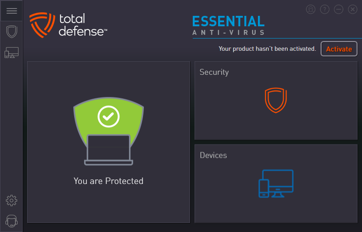Open help with the question mark icon
This screenshot has height=232, width=362.
(324, 9)
